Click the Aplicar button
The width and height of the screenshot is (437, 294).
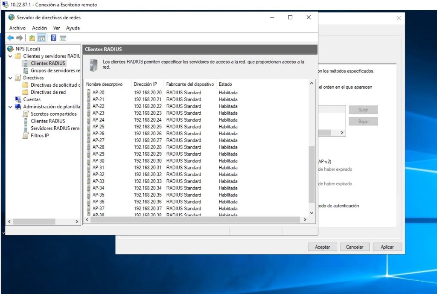click(387, 247)
